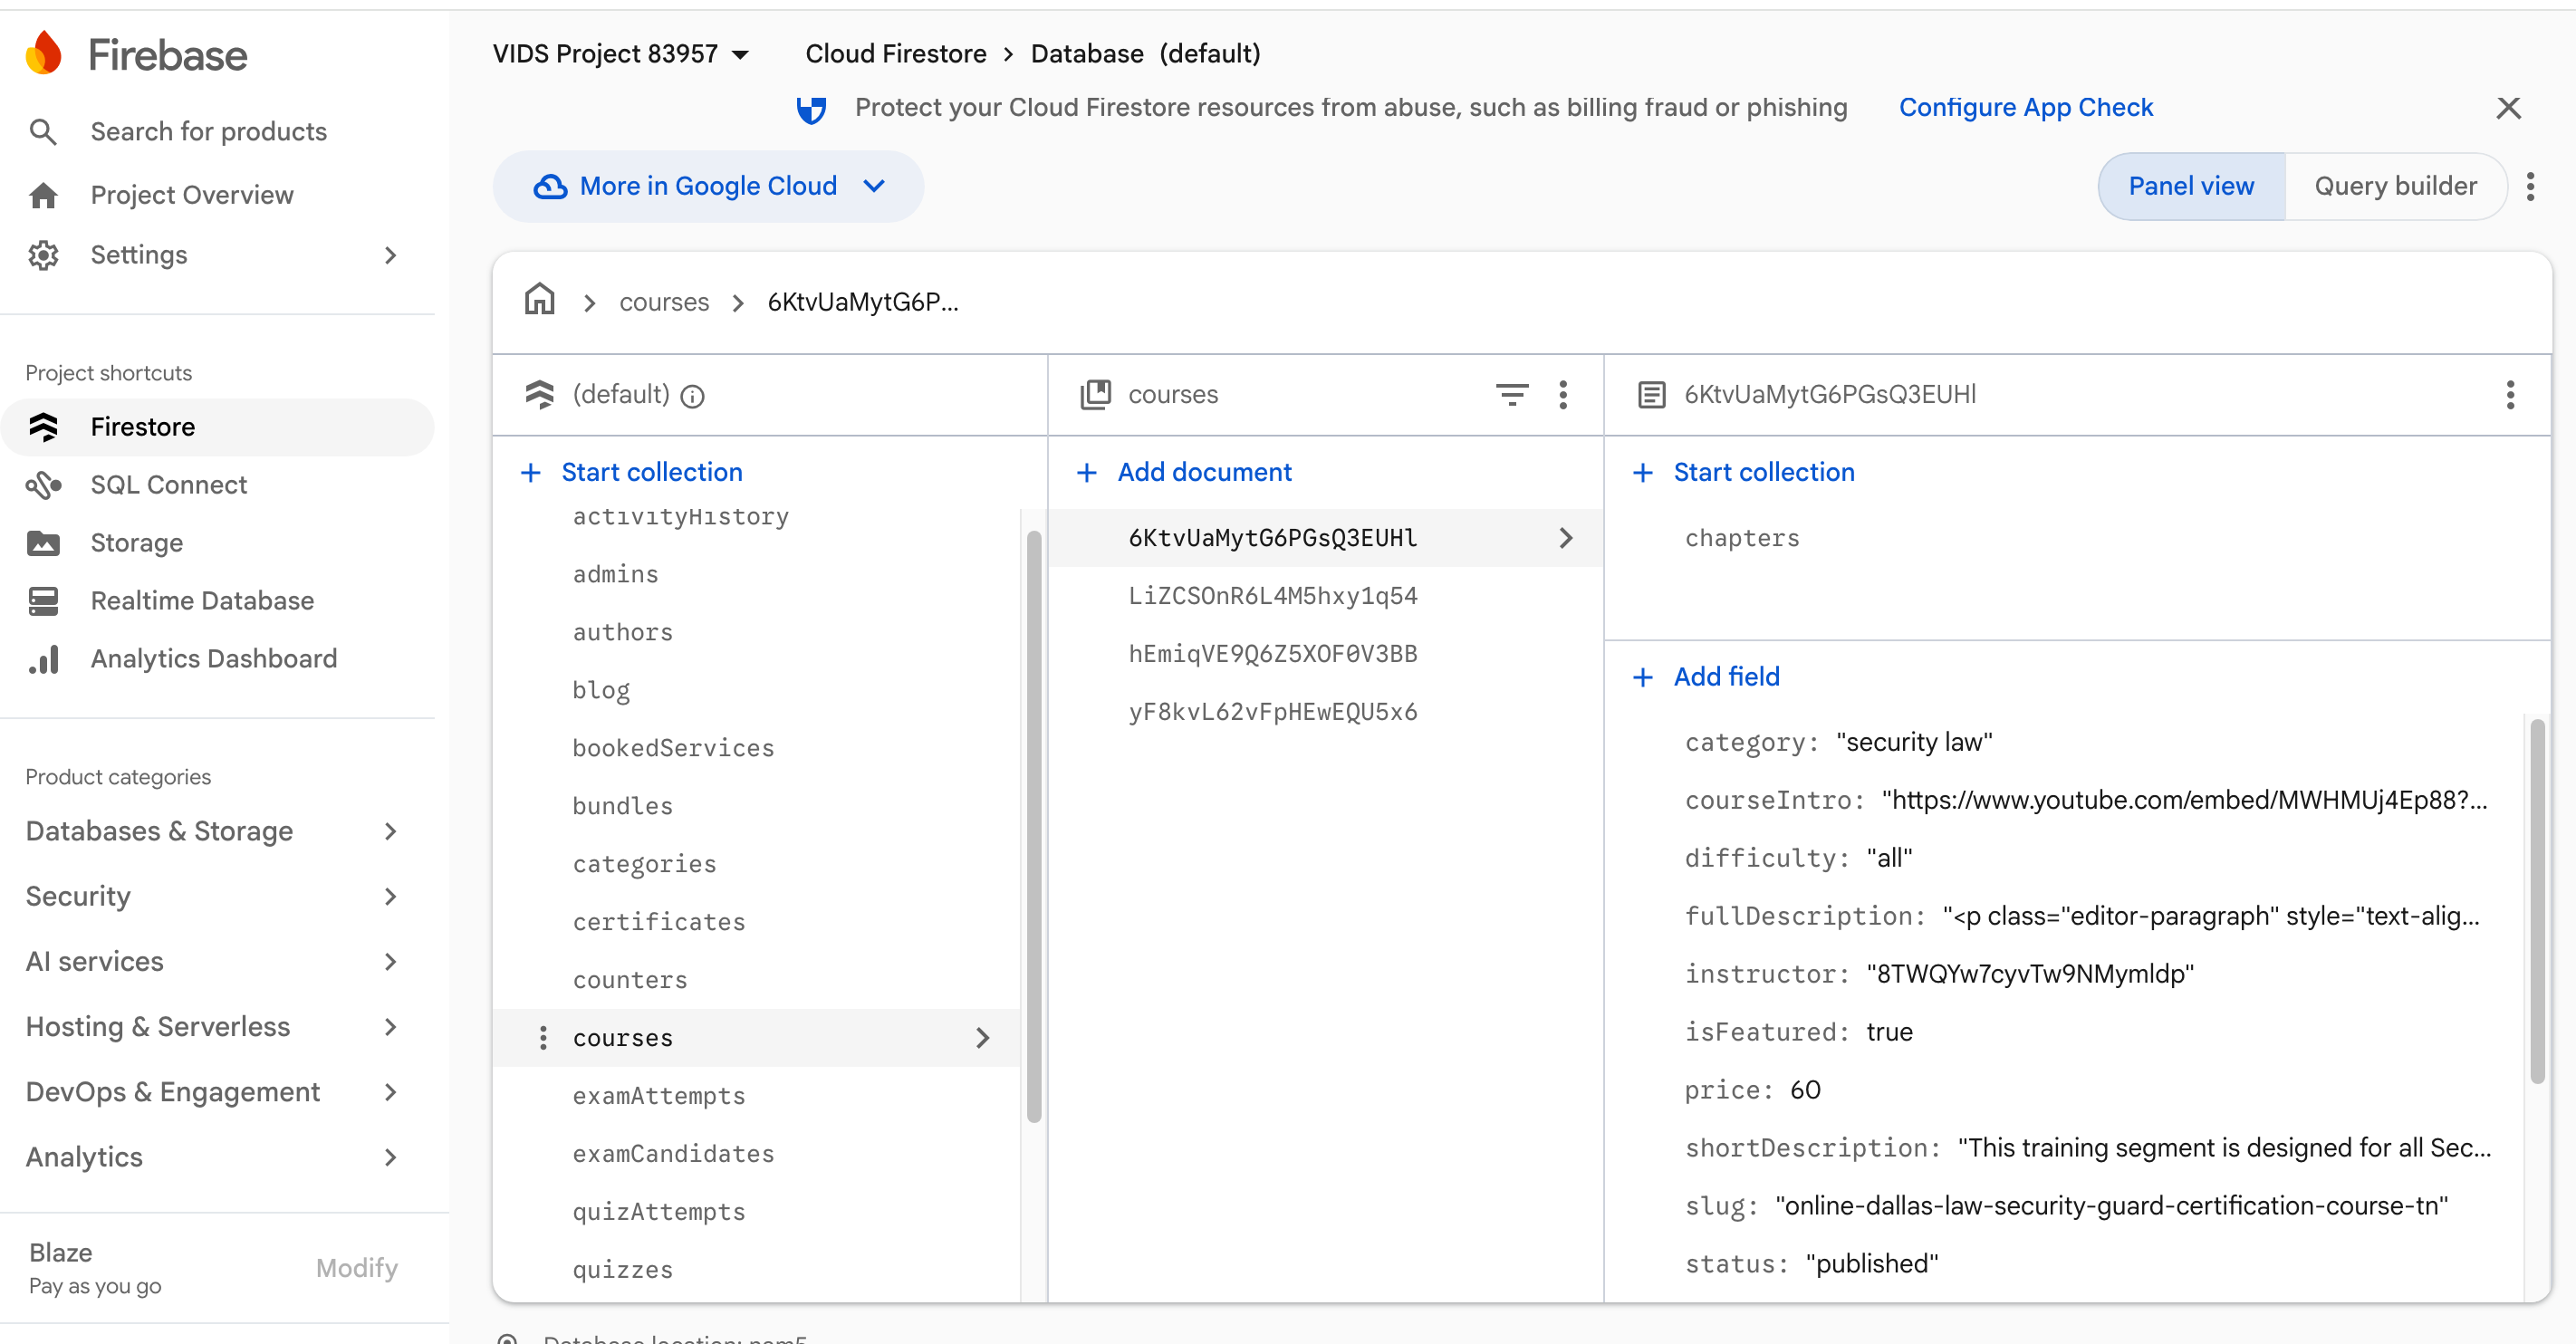This screenshot has height=1344, width=2576.
Task: Switch to Panel view
Action: pos(2191,186)
